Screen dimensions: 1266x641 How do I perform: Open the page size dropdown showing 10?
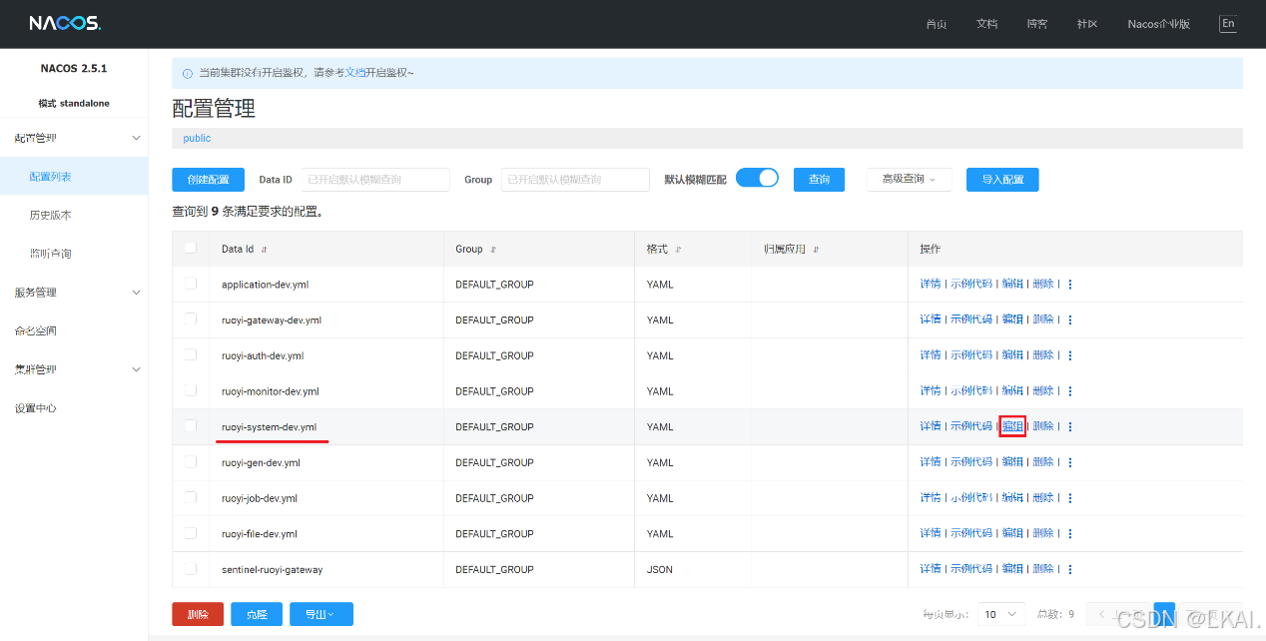point(1001,615)
